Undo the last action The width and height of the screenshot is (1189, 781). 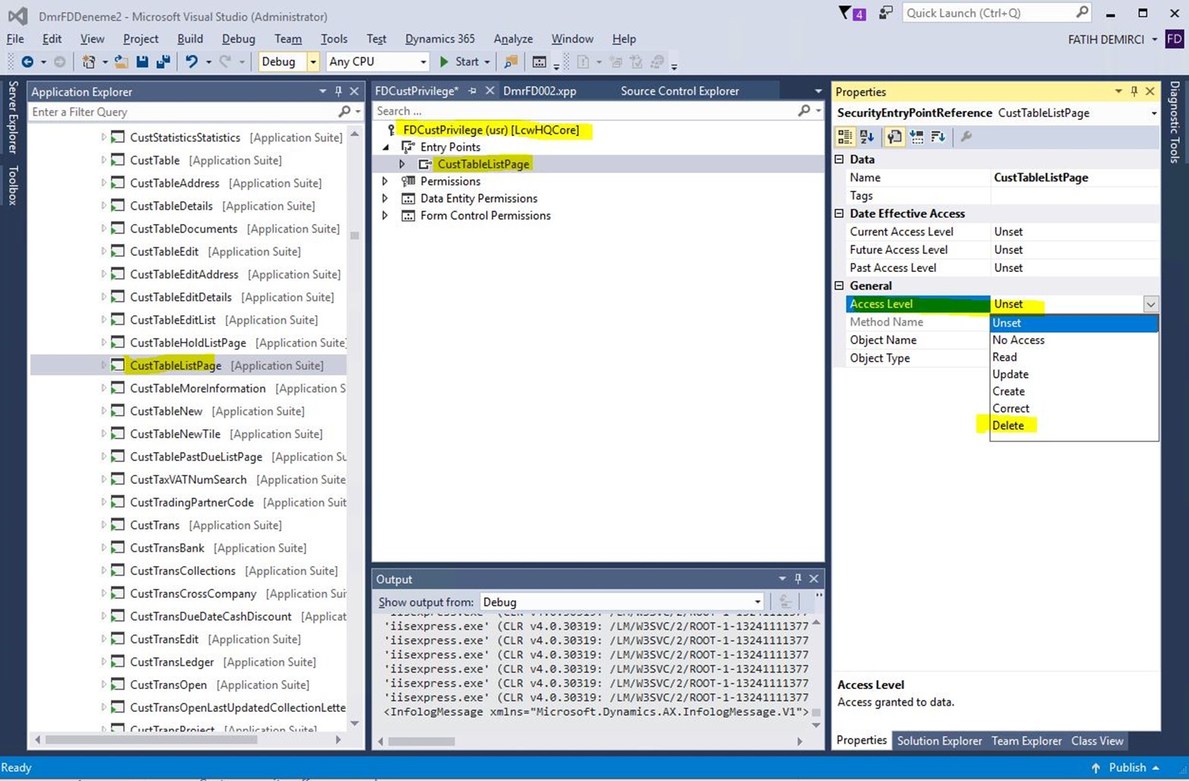[191, 62]
